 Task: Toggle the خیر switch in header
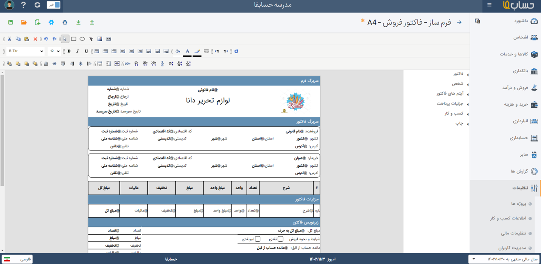pos(53,5)
